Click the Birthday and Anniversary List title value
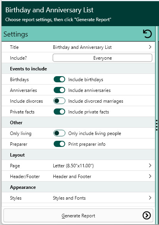The image size is (159, 225). pyautogui.click(x=82, y=47)
